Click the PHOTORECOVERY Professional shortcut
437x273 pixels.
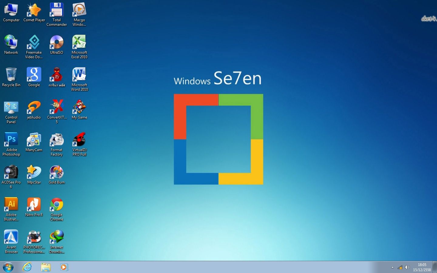pyautogui.click(x=34, y=241)
